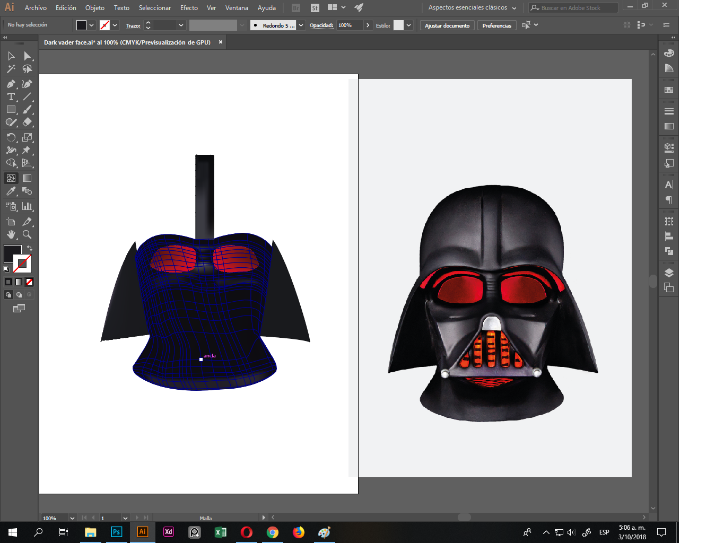This screenshot has width=715, height=543.
Task: Open Aspectos esenciales clásicos workspace dropdown
Action: tap(472, 7)
